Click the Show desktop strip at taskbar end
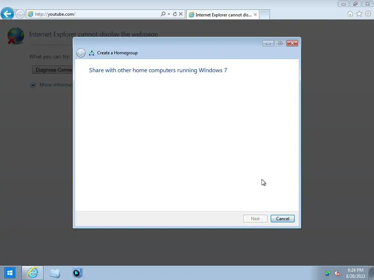Viewport: 374px width, 280px height. point(371,273)
